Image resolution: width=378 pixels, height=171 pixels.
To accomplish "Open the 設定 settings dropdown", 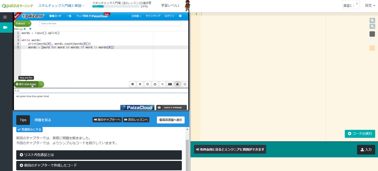I will click(370, 5).
